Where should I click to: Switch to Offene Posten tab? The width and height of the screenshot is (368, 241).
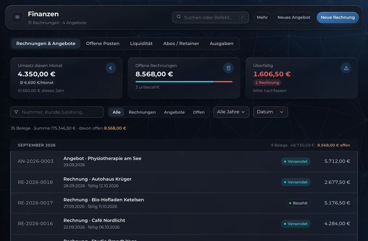[103, 43]
